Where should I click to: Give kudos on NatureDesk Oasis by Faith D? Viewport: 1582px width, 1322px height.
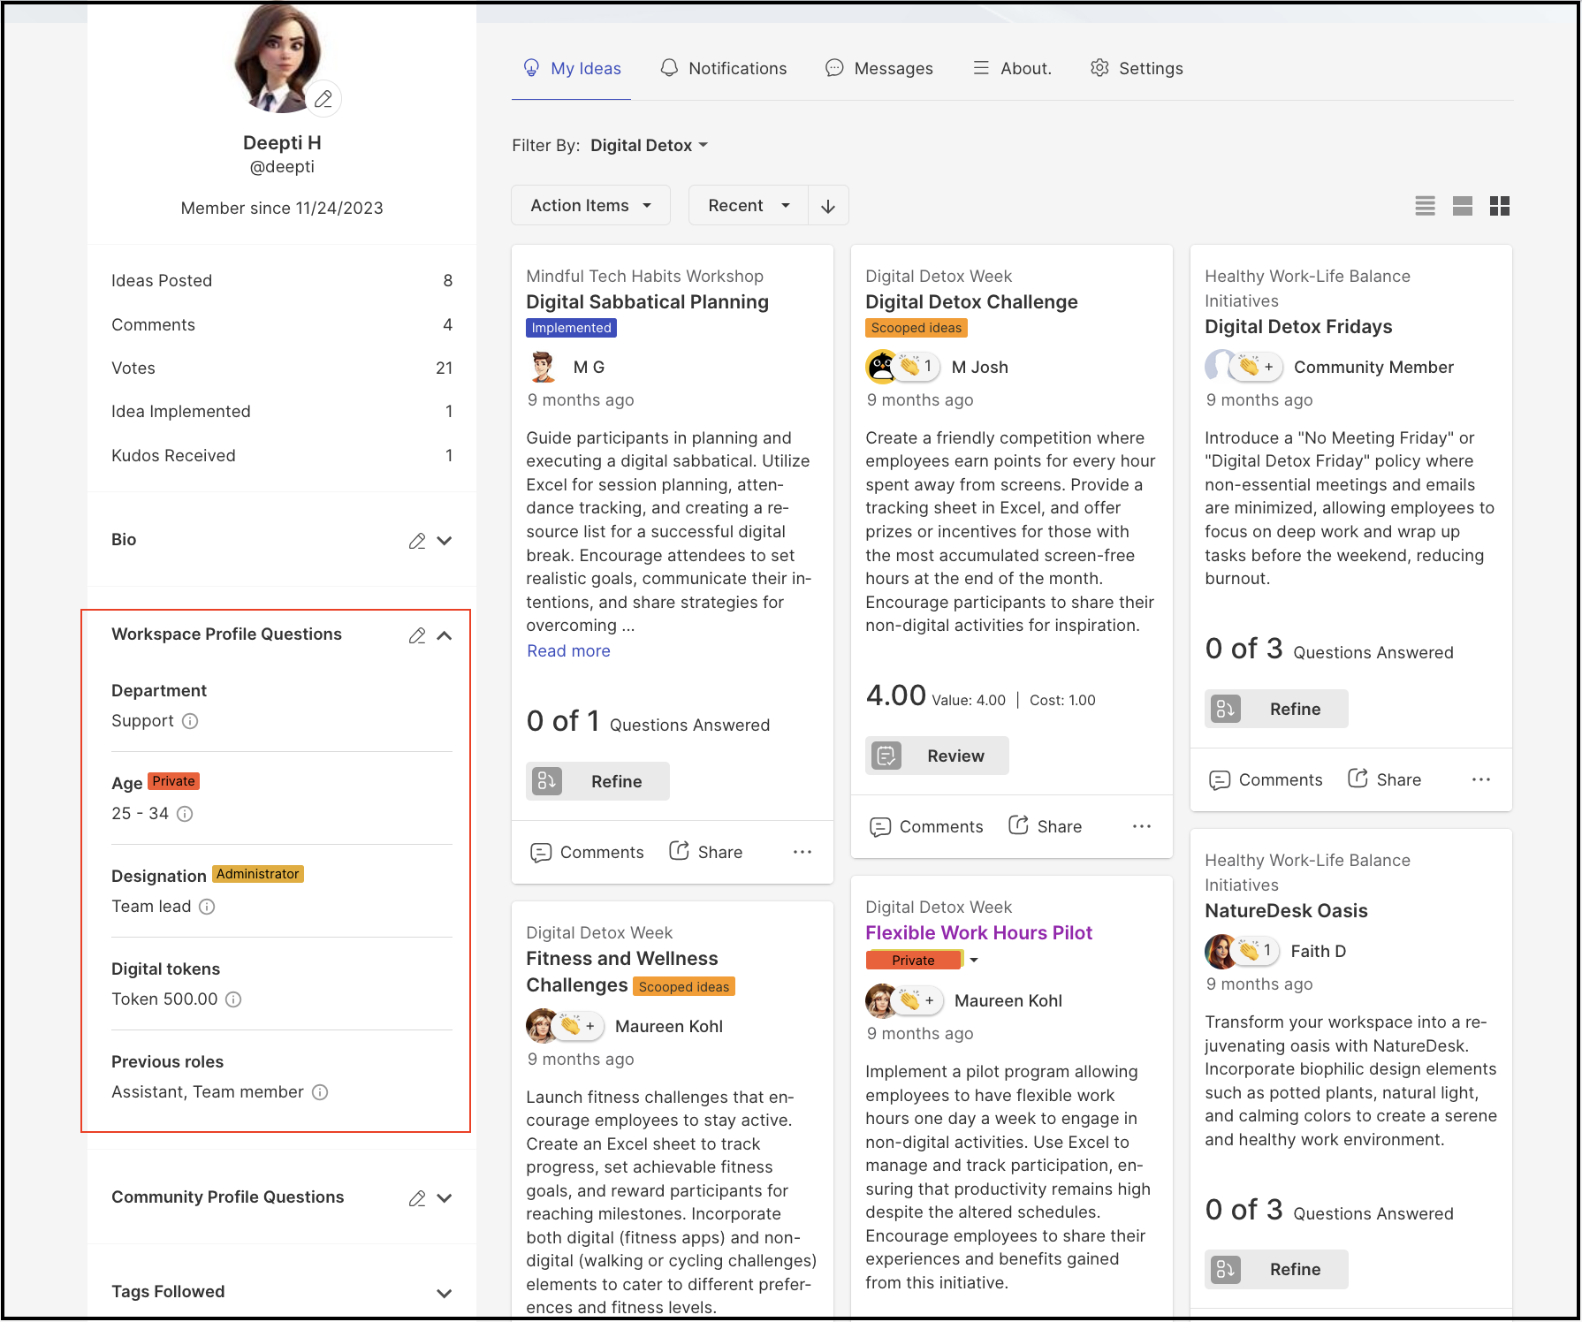(x=1257, y=951)
